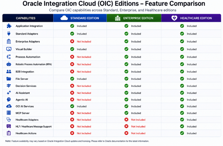Click 'Robotic Process Automation (RPA)' label
The width and height of the screenshot is (223, 146).
pyautogui.click(x=34, y=64)
